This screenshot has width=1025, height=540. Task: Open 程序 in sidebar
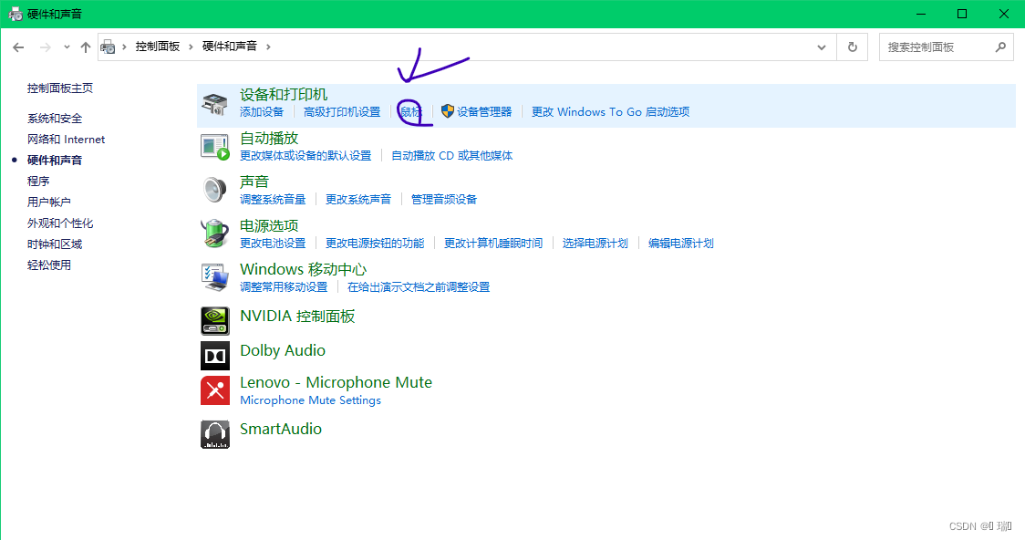38,182
